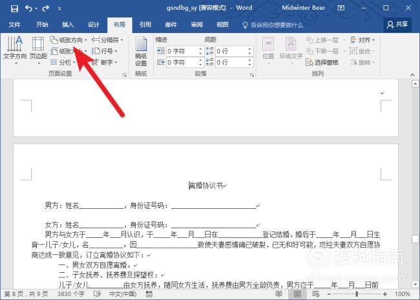420x300 pixels.
Task: Increase spacing before value
Action: coord(249,49)
